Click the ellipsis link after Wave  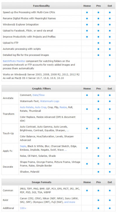[66, 150]
